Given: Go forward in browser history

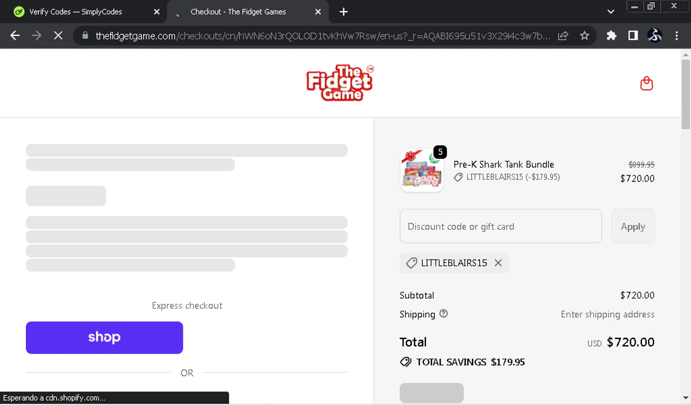Looking at the screenshot, I should [36, 35].
